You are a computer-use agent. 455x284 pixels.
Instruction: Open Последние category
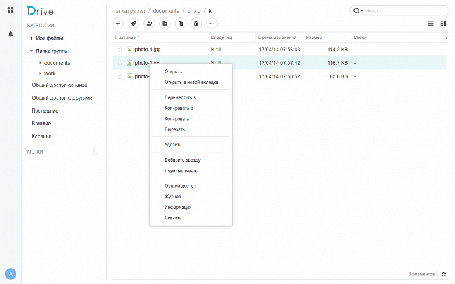pyautogui.click(x=45, y=111)
